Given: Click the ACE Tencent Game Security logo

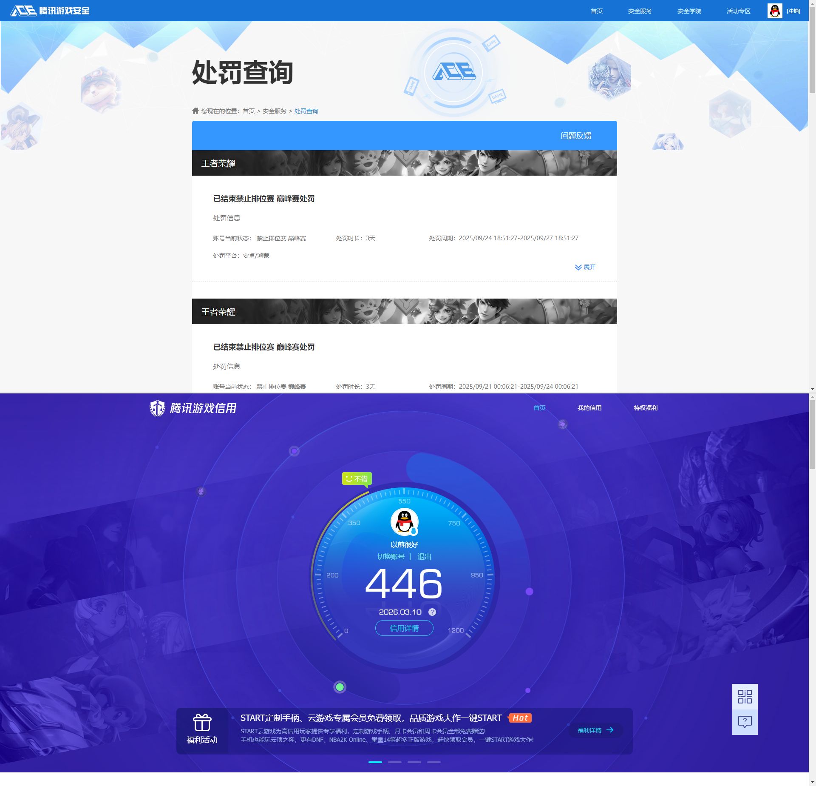Looking at the screenshot, I should coord(50,11).
